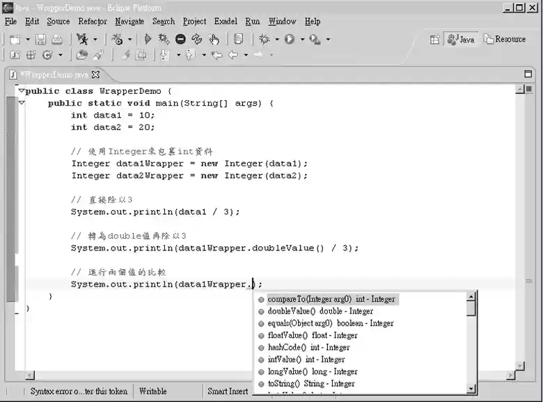Choose doubleValue() from autocomplete list
The width and height of the screenshot is (543, 402).
tap(320, 311)
